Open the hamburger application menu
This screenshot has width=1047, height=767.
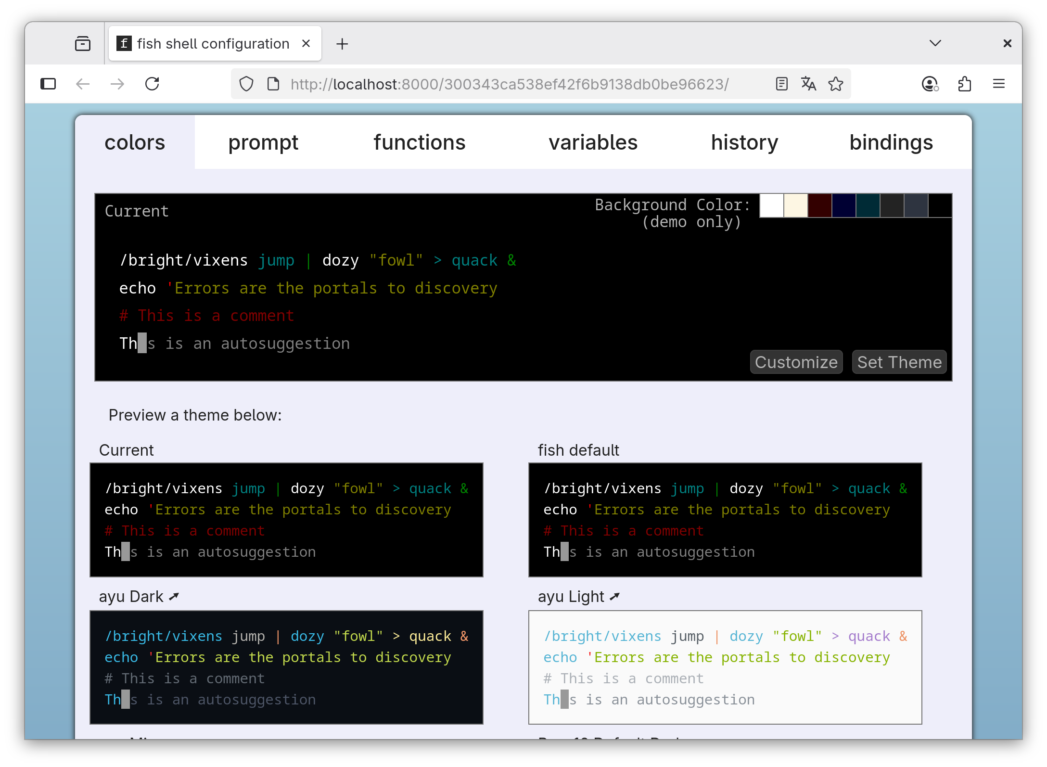[999, 84]
